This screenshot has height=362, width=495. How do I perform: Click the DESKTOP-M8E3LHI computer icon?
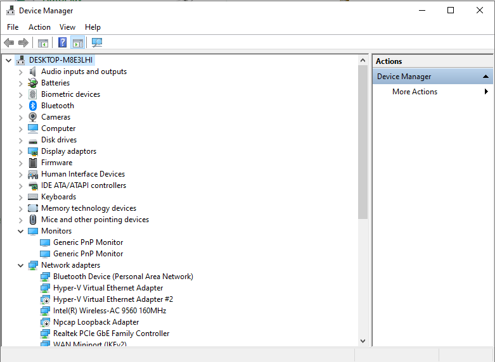coord(21,60)
